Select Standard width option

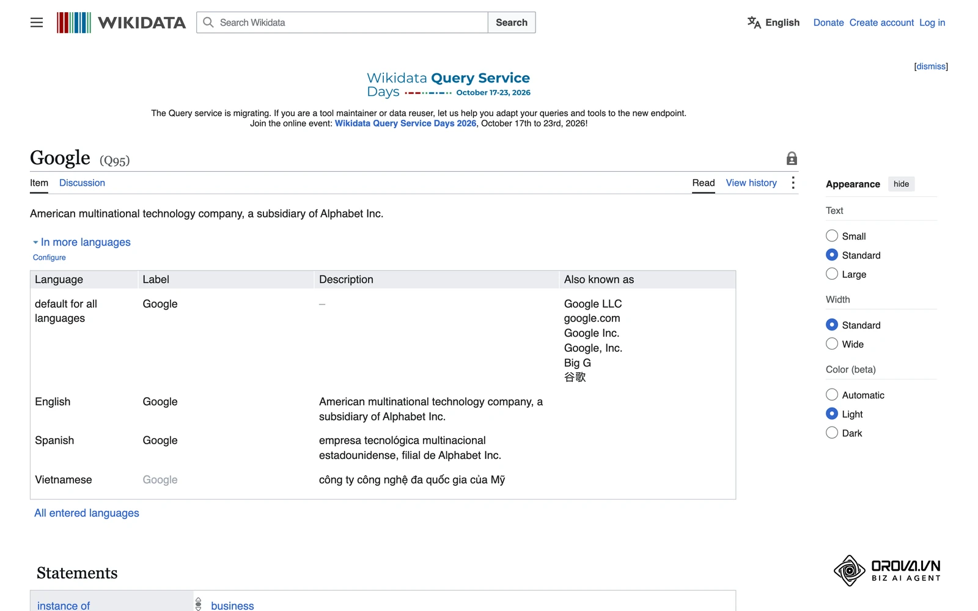[x=832, y=324]
